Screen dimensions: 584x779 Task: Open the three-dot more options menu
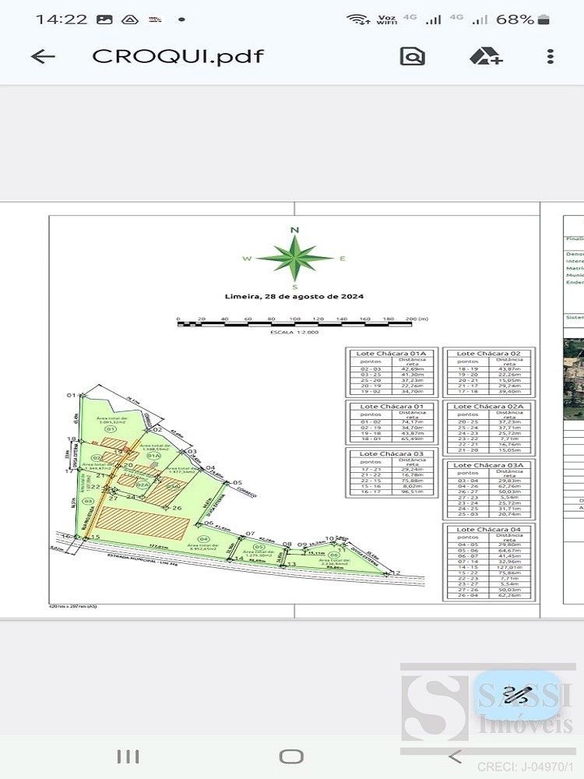(550, 56)
